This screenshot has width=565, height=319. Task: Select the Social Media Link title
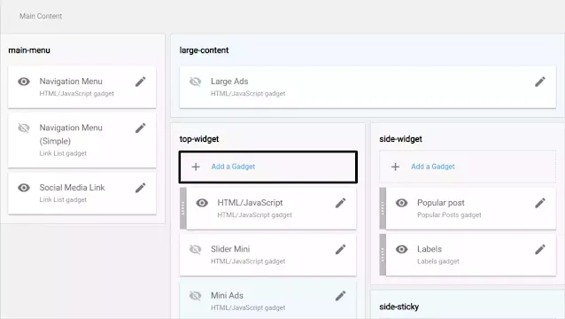point(72,188)
